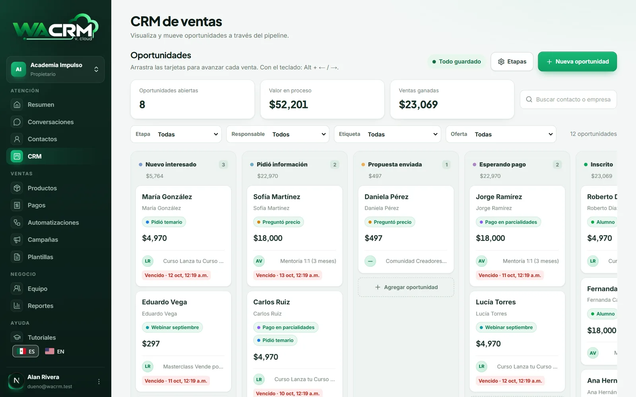Viewport: 636px width, 397px height.
Task: Open the Automatizaciones workflow icon
Action: point(17,223)
